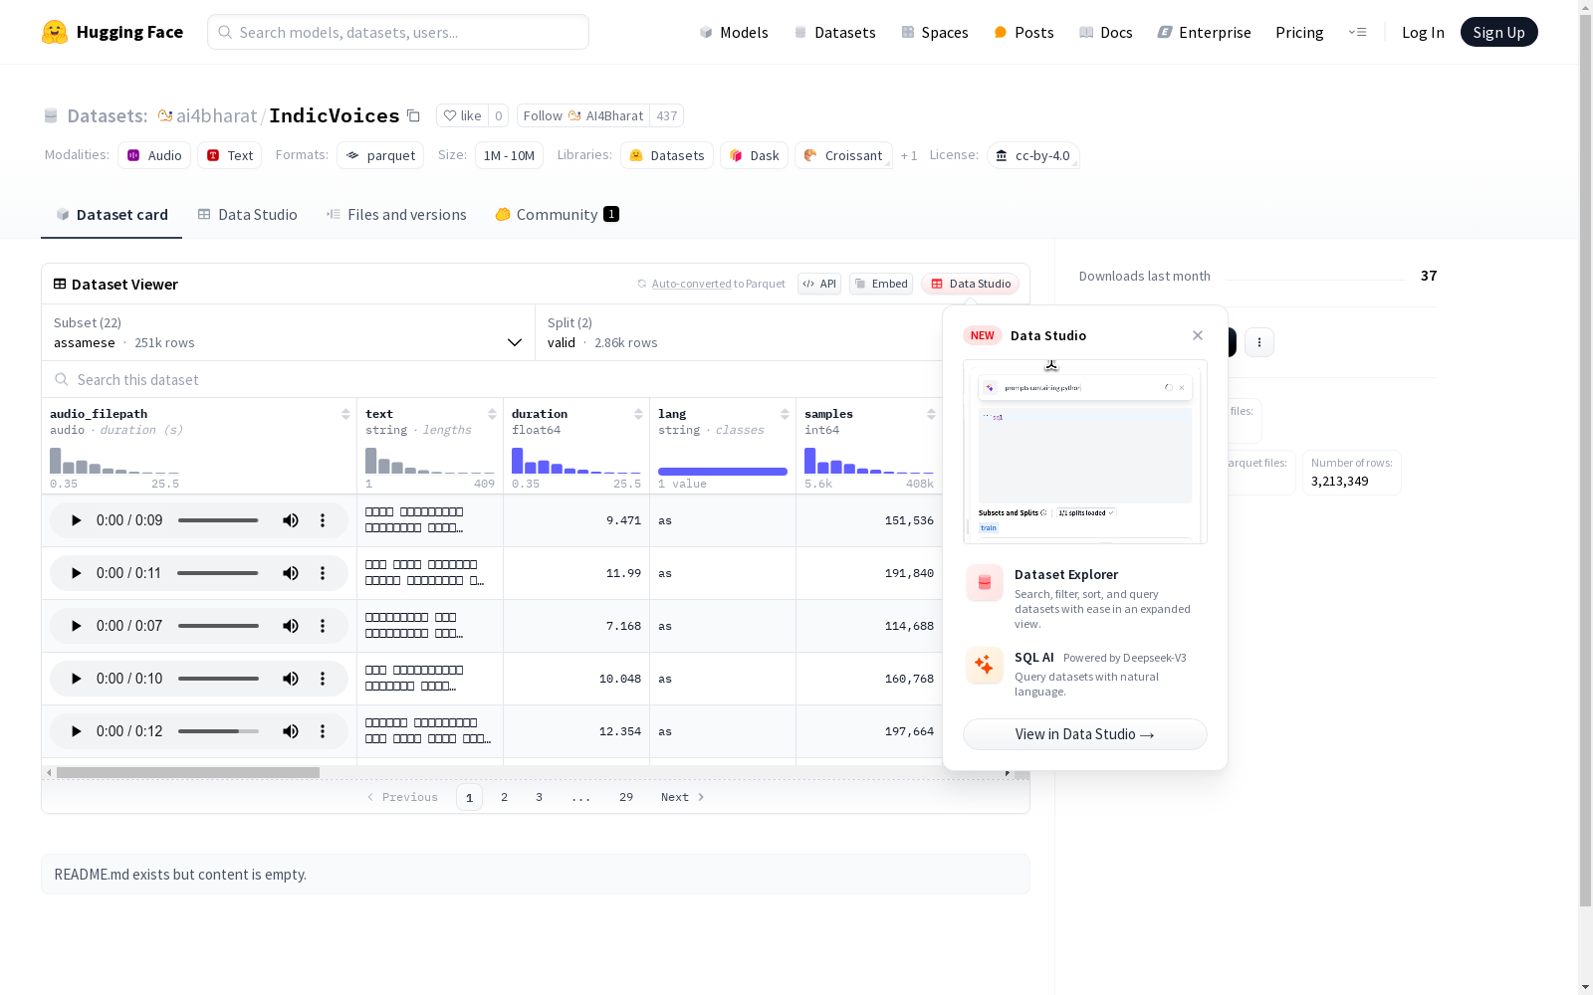This screenshot has height=995, width=1593.
Task: Mute the 0:09 audio clip
Action: (x=291, y=520)
